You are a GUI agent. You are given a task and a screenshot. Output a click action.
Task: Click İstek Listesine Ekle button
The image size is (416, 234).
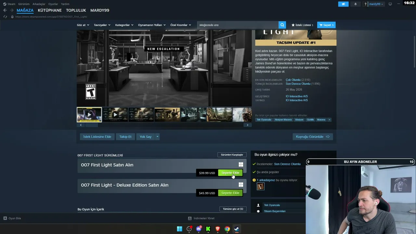click(97, 136)
